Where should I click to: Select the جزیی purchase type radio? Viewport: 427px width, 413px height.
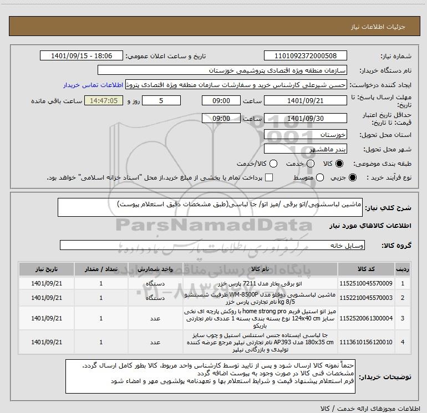point(353,177)
